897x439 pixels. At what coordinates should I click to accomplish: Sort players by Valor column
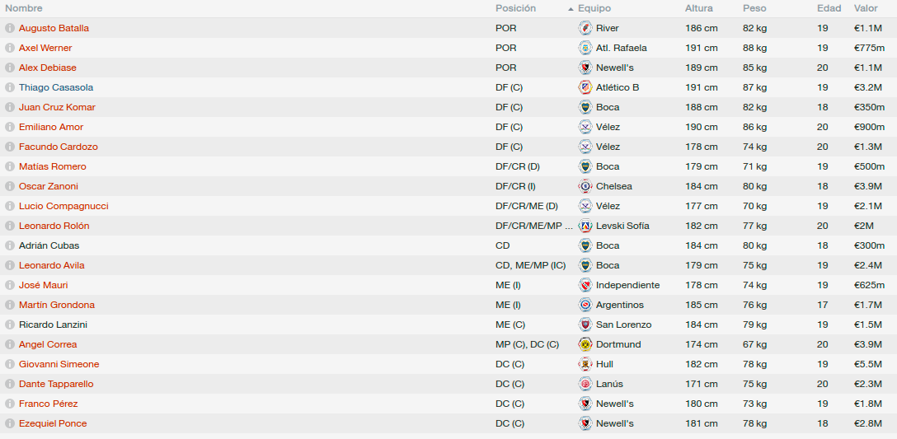[x=866, y=8]
